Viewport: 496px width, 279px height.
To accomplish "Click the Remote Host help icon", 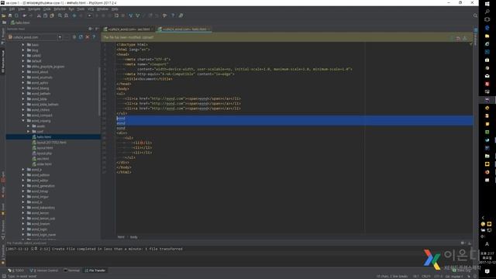I will (94, 37).
